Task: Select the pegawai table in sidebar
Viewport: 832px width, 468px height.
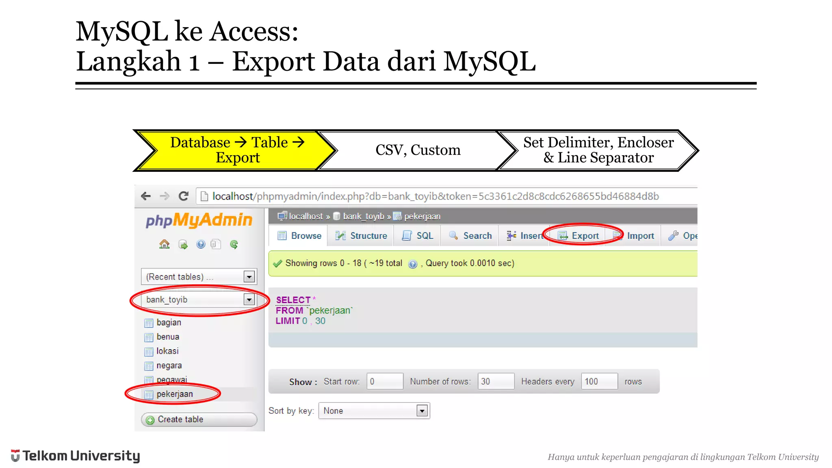Action: pos(172,380)
